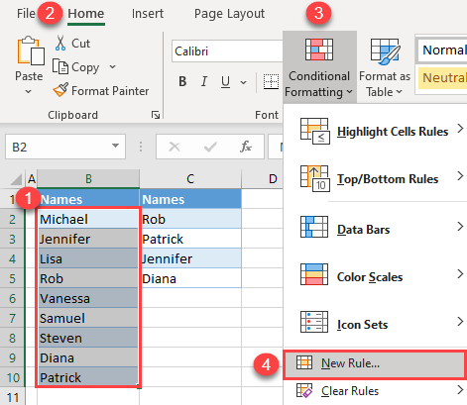Select column B cell with Diana

(x=88, y=357)
